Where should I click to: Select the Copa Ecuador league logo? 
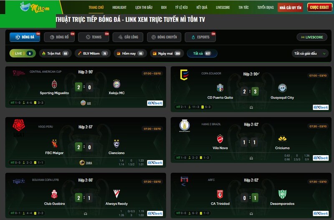[x=184, y=75]
